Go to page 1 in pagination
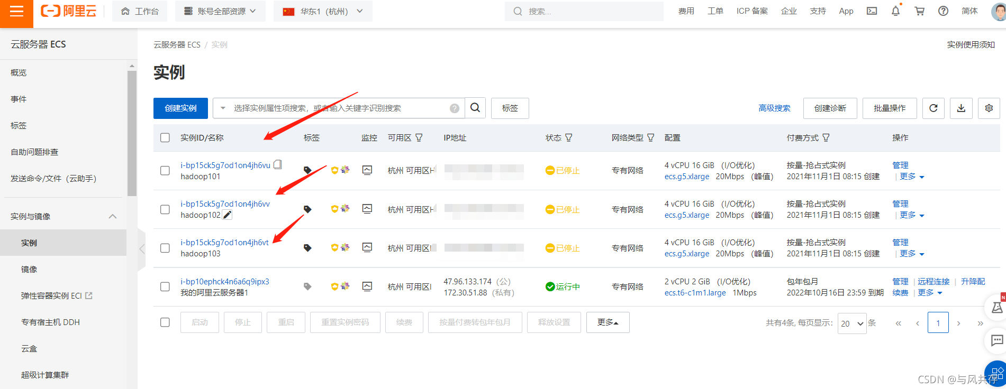The width and height of the screenshot is (1006, 389). point(938,323)
